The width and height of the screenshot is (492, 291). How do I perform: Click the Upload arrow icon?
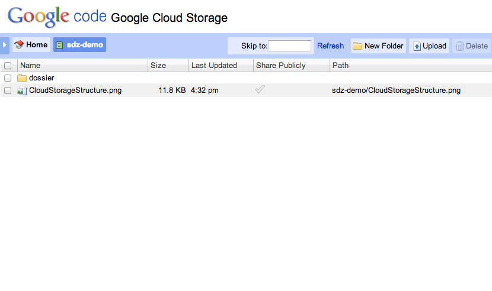[417, 46]
